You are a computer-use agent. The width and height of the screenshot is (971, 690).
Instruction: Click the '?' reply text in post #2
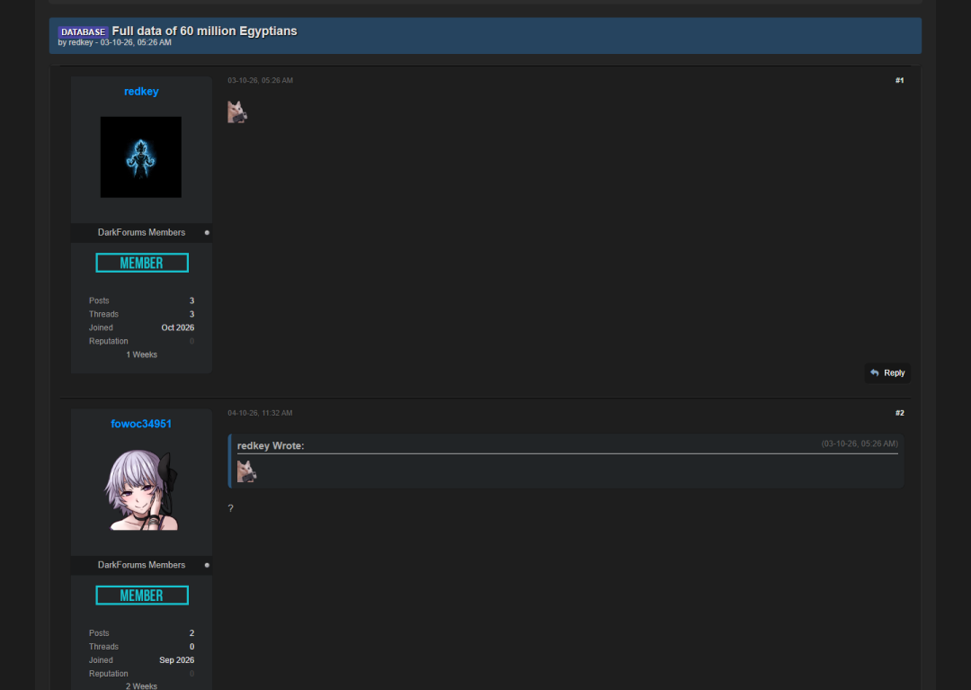pos(231,508)
